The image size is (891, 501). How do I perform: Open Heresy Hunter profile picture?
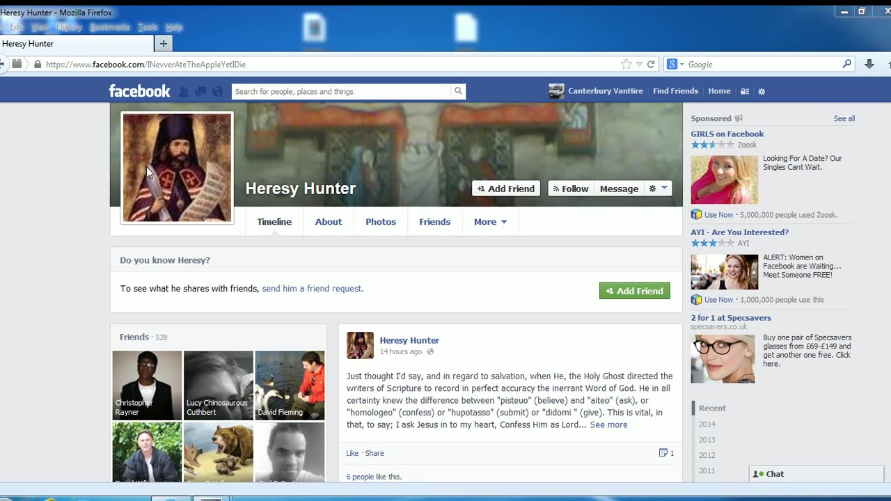178,168
